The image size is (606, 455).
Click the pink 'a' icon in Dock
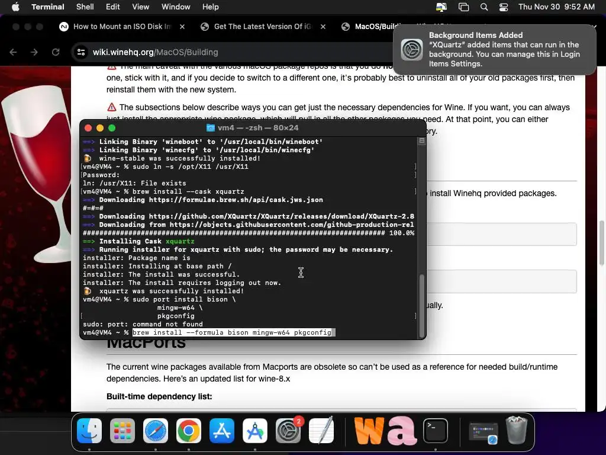point(402,430)
